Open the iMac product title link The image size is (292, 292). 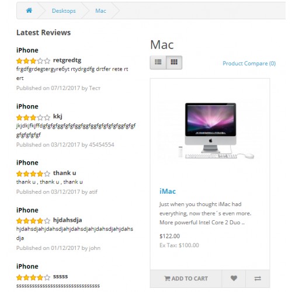click(168, 192)
